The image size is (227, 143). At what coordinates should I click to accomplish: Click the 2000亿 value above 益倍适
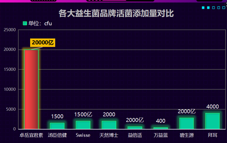pos(135,120)
